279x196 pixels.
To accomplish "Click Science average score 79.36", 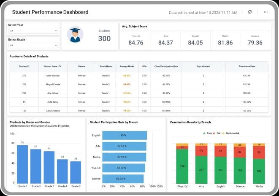I will (255, 43).
